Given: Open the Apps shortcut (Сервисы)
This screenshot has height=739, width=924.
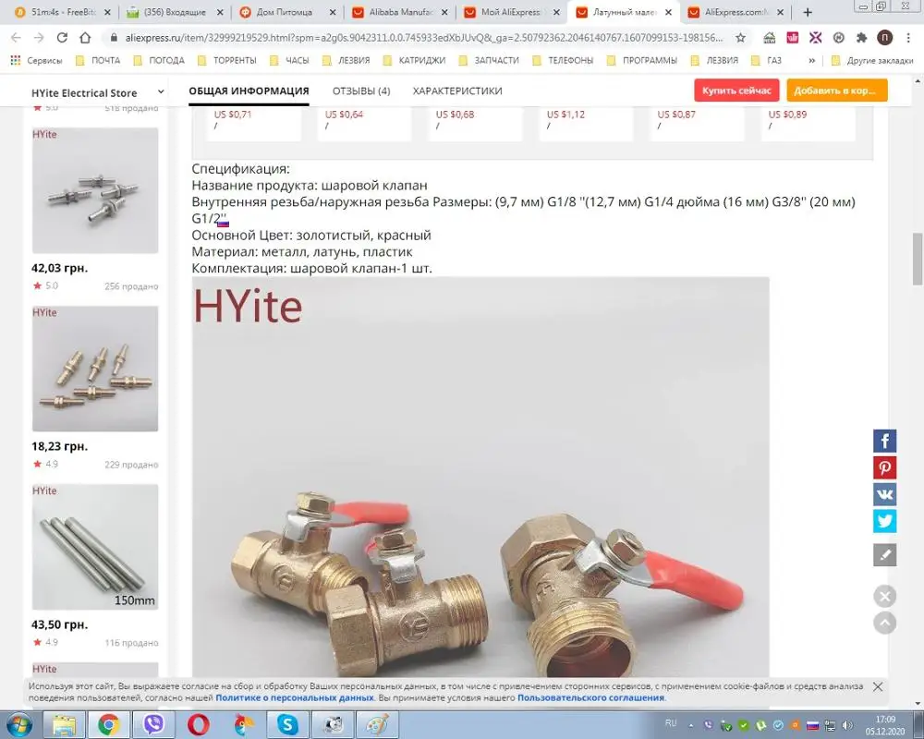Looking at the screenshot, I should pyautogui.click(x=36, y=60).
